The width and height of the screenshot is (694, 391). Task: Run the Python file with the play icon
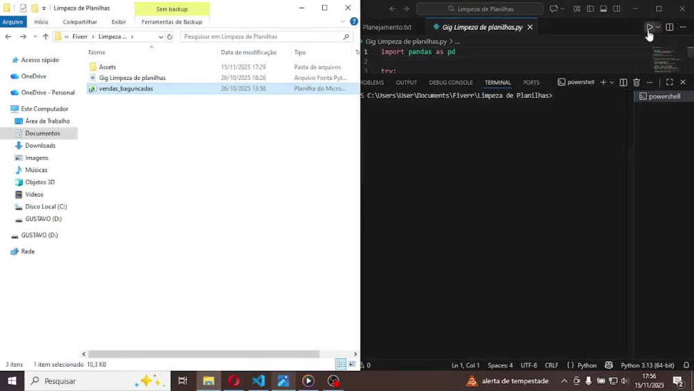[x=650, y=27]
